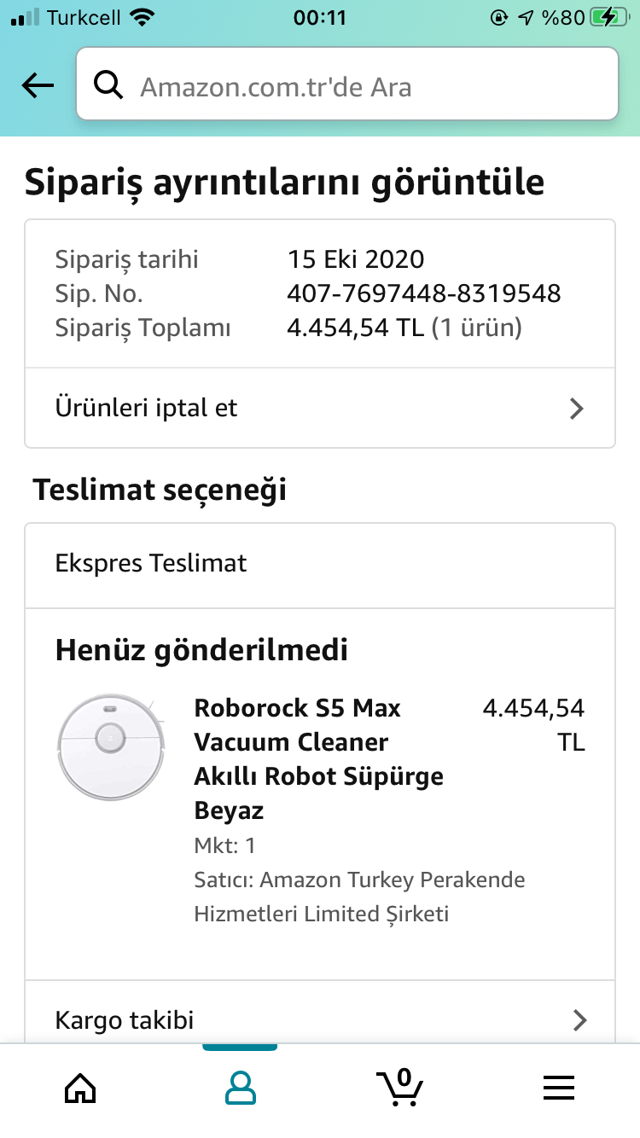This screenshot has width=640, height=1138.
Task: Focus the Amazon.com.tr'de Ara search field
Action: click(347, 84)
